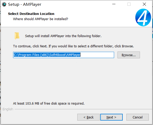The height and width of the screenshot is (125, 153).
Task: Cancel the AMPlayer setup
Action: point(138,117)
